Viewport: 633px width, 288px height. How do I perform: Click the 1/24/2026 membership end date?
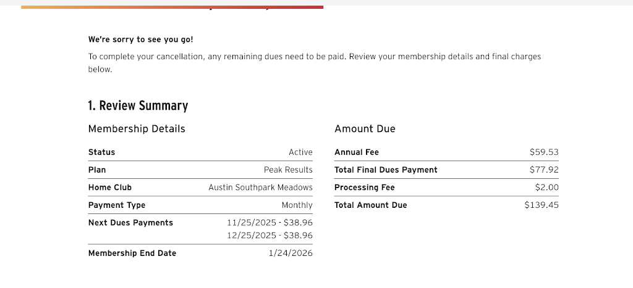[x=291, y=253]
